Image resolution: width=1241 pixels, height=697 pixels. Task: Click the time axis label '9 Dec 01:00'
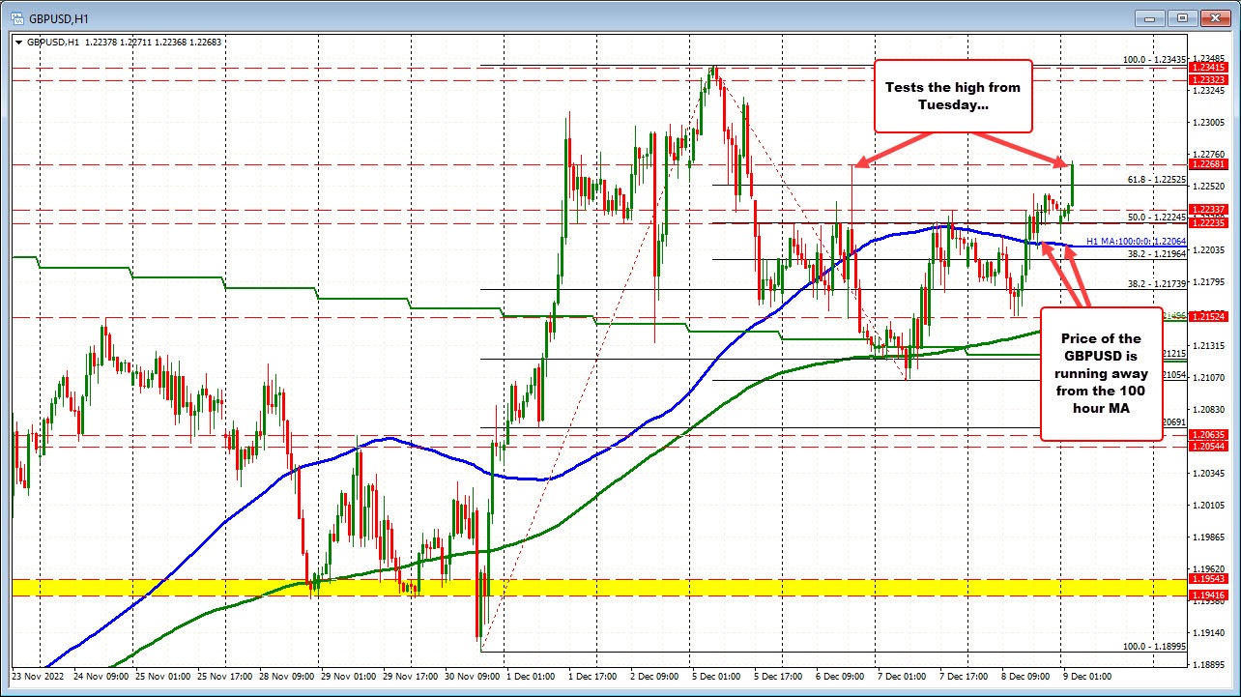click(1089, 676)
